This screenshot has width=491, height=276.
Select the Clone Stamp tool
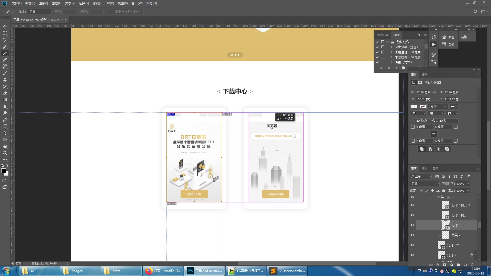[x=5, y=80]
